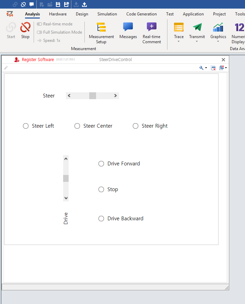Open the Trace window icon
The image size is (245, 304).
coord(179,27)
